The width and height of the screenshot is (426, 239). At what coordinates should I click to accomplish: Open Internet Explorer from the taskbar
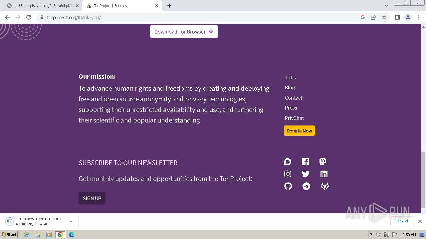(x=26, y=235)
